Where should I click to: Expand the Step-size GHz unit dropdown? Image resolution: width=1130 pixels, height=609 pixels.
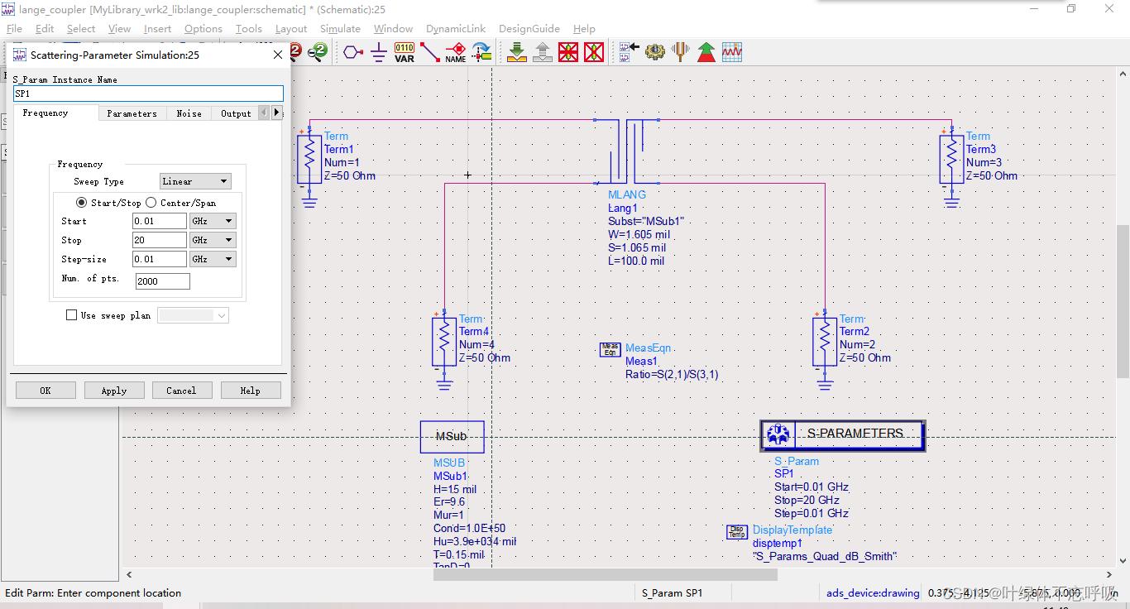(213, 259)
